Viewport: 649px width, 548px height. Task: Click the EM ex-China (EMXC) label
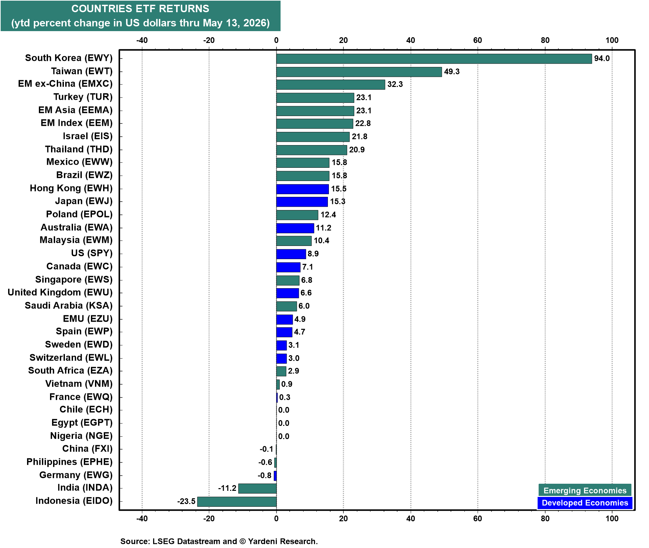point(65,84)
